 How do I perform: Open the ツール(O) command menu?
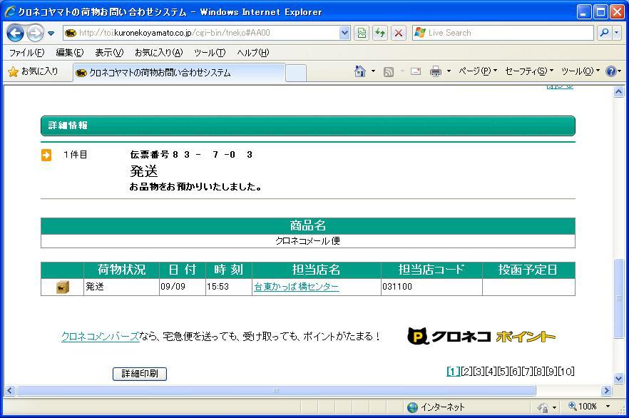[580, 71]
